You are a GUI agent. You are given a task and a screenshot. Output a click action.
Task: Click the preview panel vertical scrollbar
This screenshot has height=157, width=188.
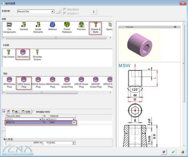coord(184,63)
